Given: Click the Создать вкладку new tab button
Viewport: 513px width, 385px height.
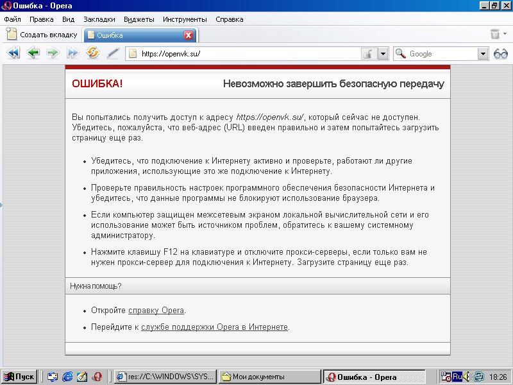Looking at the screenshot, I should (x=42, y=35).
